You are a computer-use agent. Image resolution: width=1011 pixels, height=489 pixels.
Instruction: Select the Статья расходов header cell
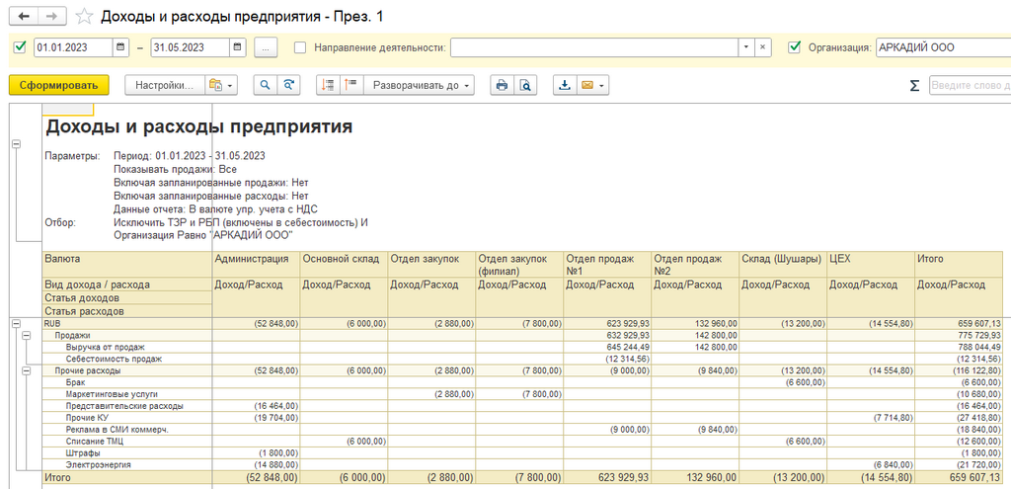point(127,311)
